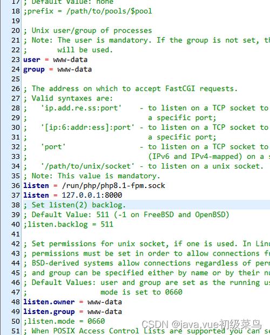Click the 127.0.0.1:8000 address value
The image size is (270, 335).
(92, 195)
